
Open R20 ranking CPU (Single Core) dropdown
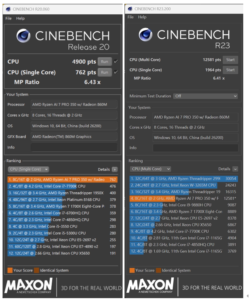point(29,169)
